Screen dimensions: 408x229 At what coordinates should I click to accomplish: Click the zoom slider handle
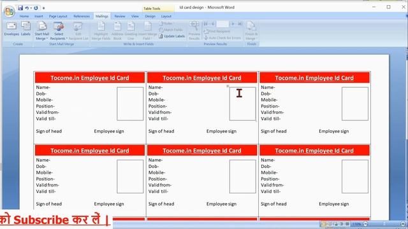[x=384, y=224]
